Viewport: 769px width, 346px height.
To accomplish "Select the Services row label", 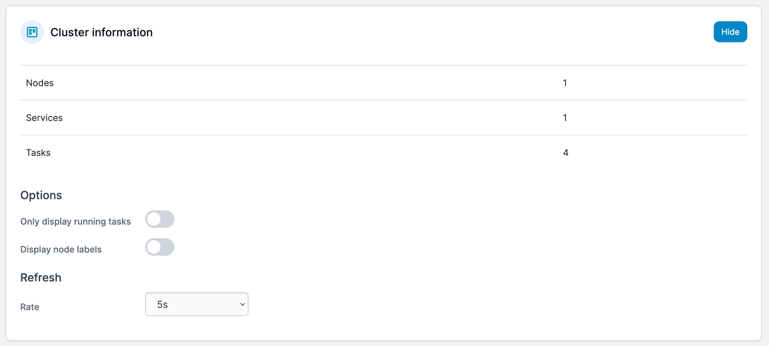I will 44,118.
